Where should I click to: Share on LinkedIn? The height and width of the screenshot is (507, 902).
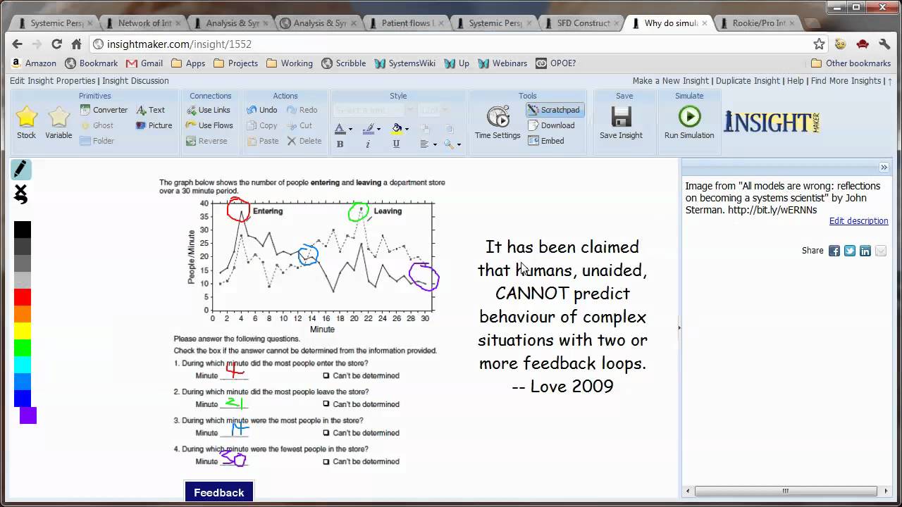pos(865,251)
